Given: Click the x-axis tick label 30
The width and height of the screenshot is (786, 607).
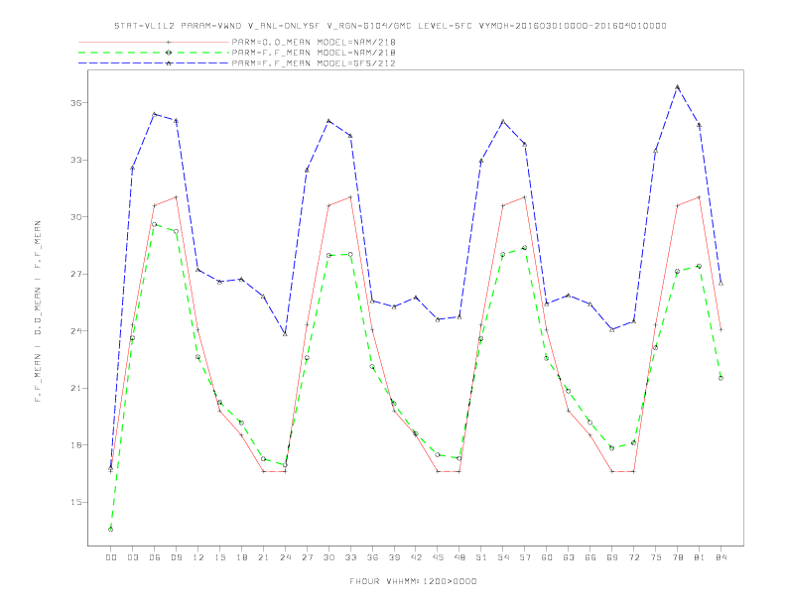Looking at the screenshot, I should (x=328, y=557).
